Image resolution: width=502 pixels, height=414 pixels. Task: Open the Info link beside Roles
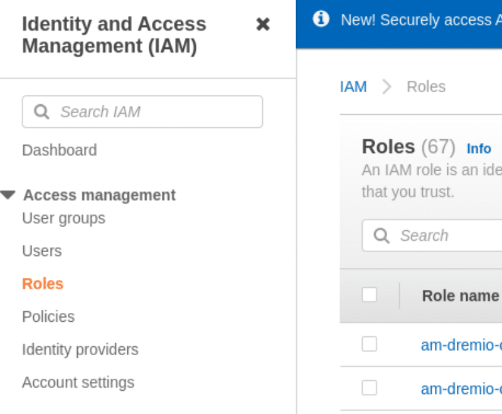pyautogui.click(x=479, y=149)
